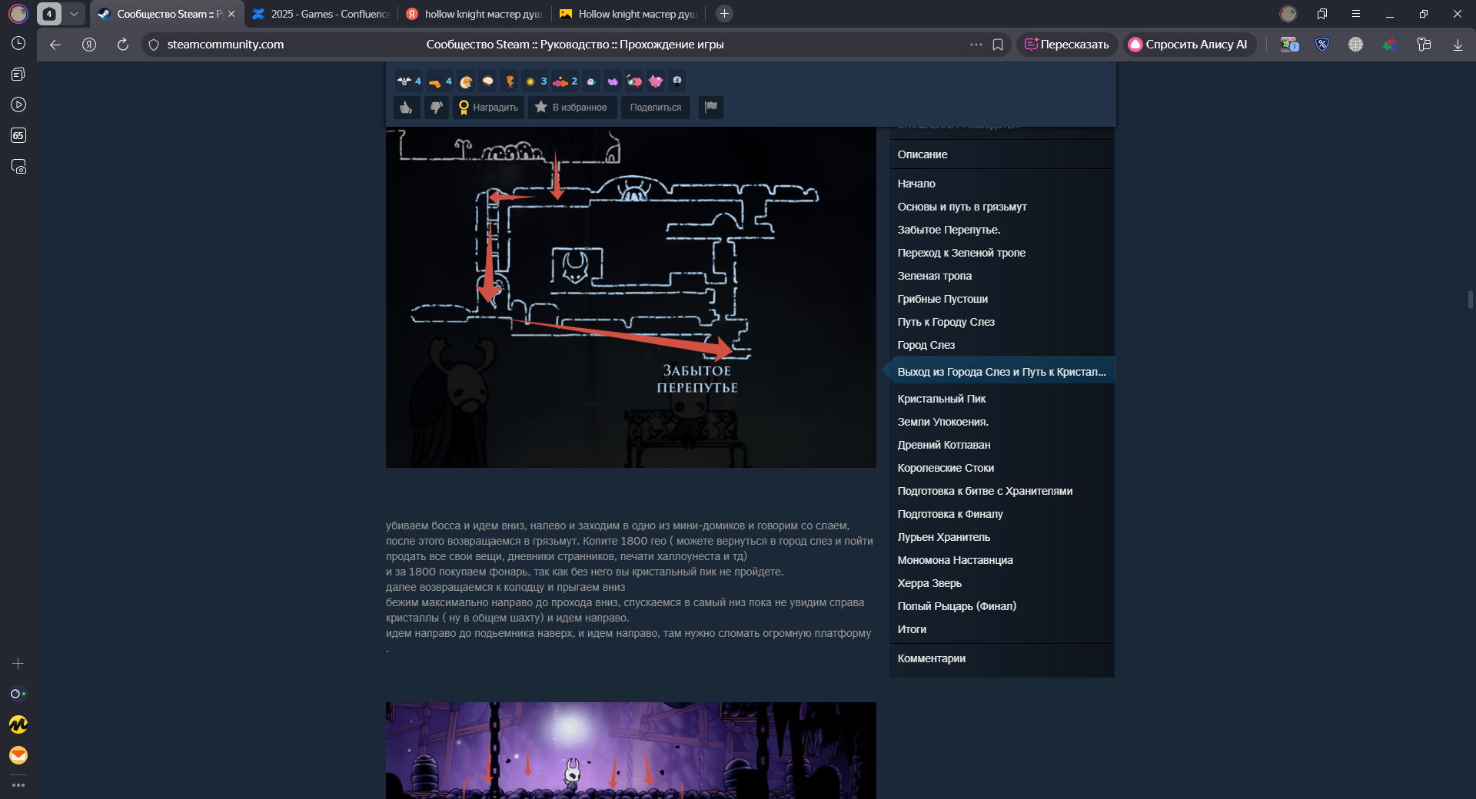Jump to Кристальный Пик section
The width and height of the screenshot is (1476, 799).
point(941,399)
